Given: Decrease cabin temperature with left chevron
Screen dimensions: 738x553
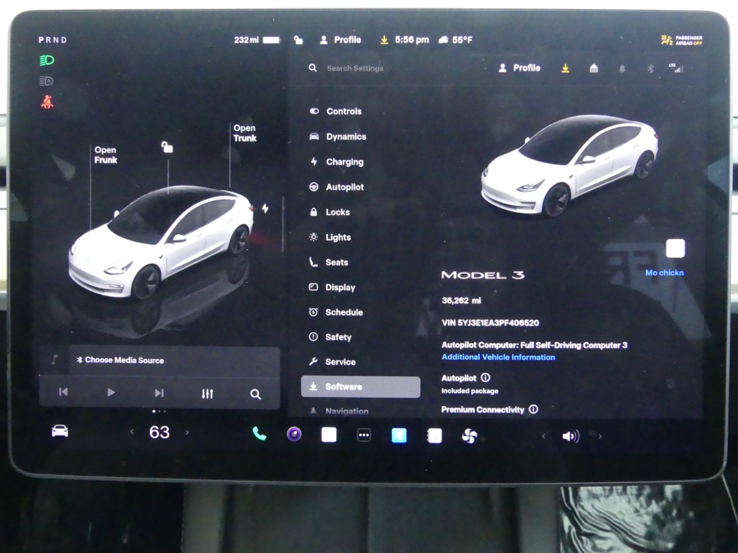Looking at the screenshot, I should (132, 432).
